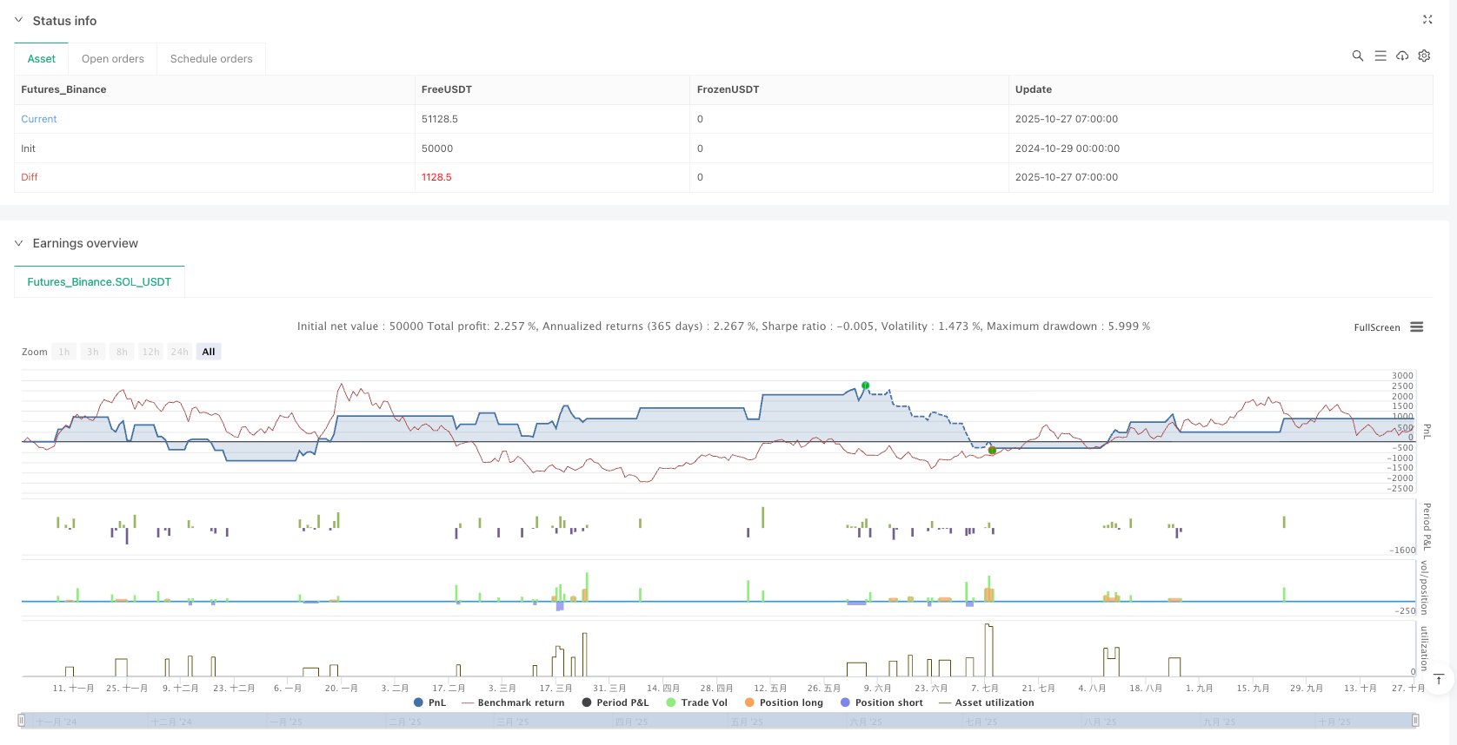Screen dimensions: 1457x745
Task: Open the Current row link
Action: point(39,119)
